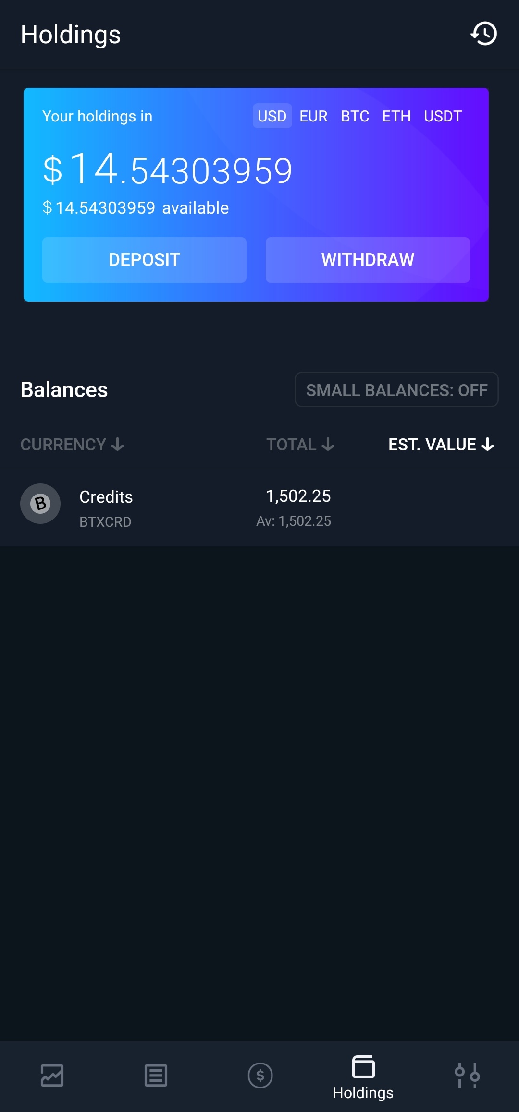This screenshot has height=1112, width=519.
Task: Tap the WITHDRAW button
Action: pyautogui.click(x=368, y=260)
